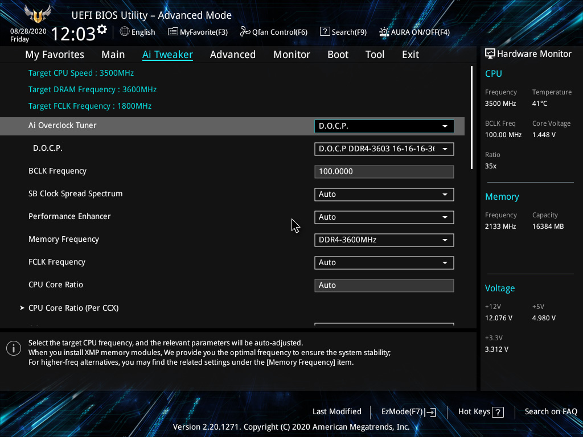Image resolution: width=583 pixels, height=437 pixels.
Task: Click Last Modified button
Action: pyautogui.click(x=337, y=412)
